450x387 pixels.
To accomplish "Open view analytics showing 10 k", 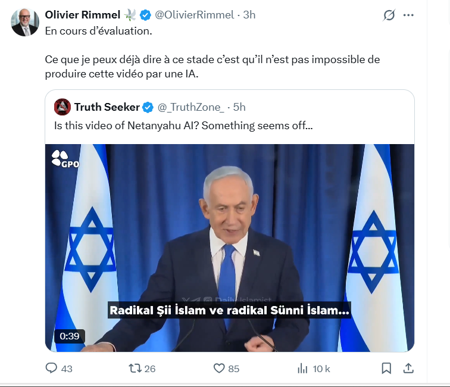I will tap(303, 369).
